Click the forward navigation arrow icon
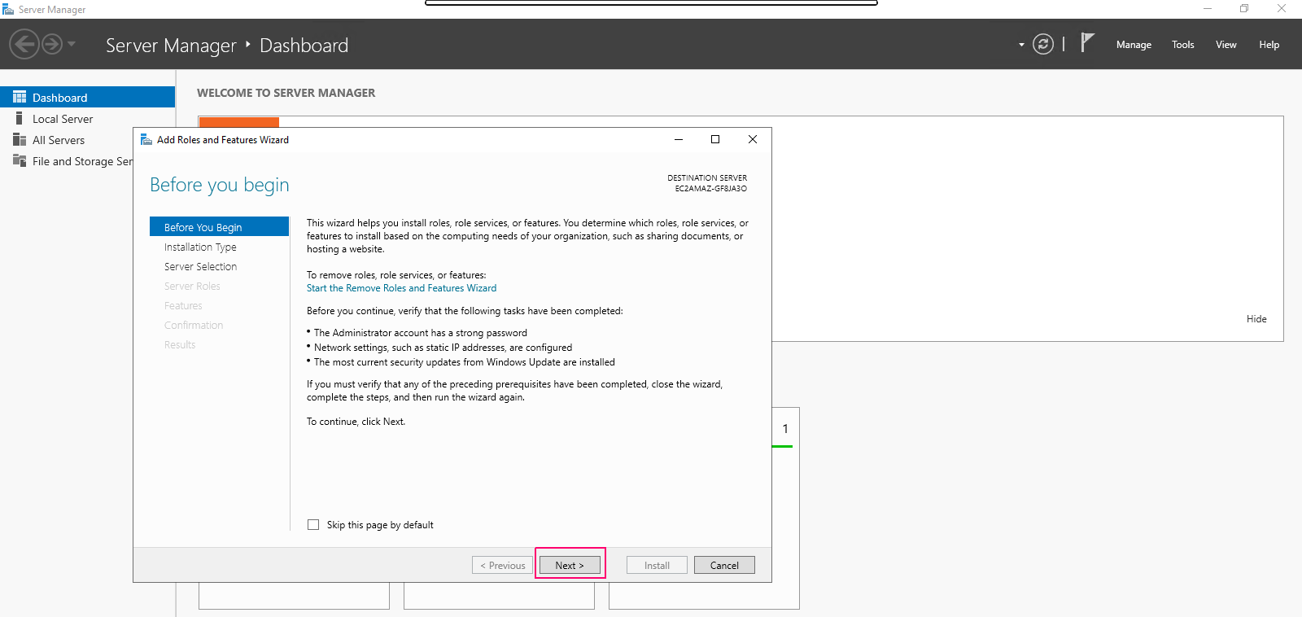 pyautogui.click(x=52, y=44)
